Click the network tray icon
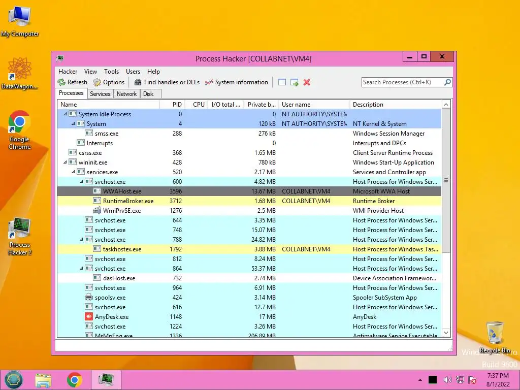520x390 pixels. point(460,380)
